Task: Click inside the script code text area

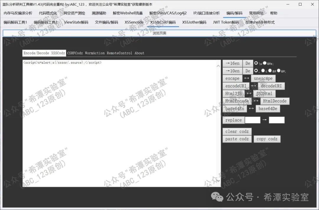Action: (x=119, y=123)
